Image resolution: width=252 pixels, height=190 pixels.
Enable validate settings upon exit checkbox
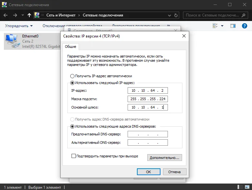pyautogui.click(x=73, y=156)
